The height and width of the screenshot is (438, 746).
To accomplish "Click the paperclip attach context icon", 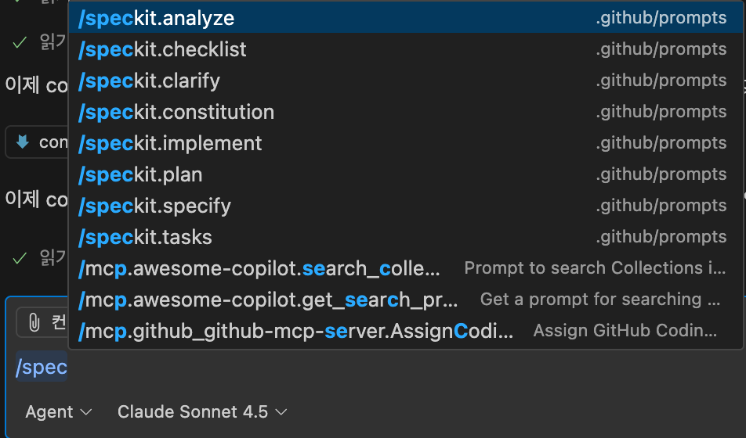I will point(34,322).
